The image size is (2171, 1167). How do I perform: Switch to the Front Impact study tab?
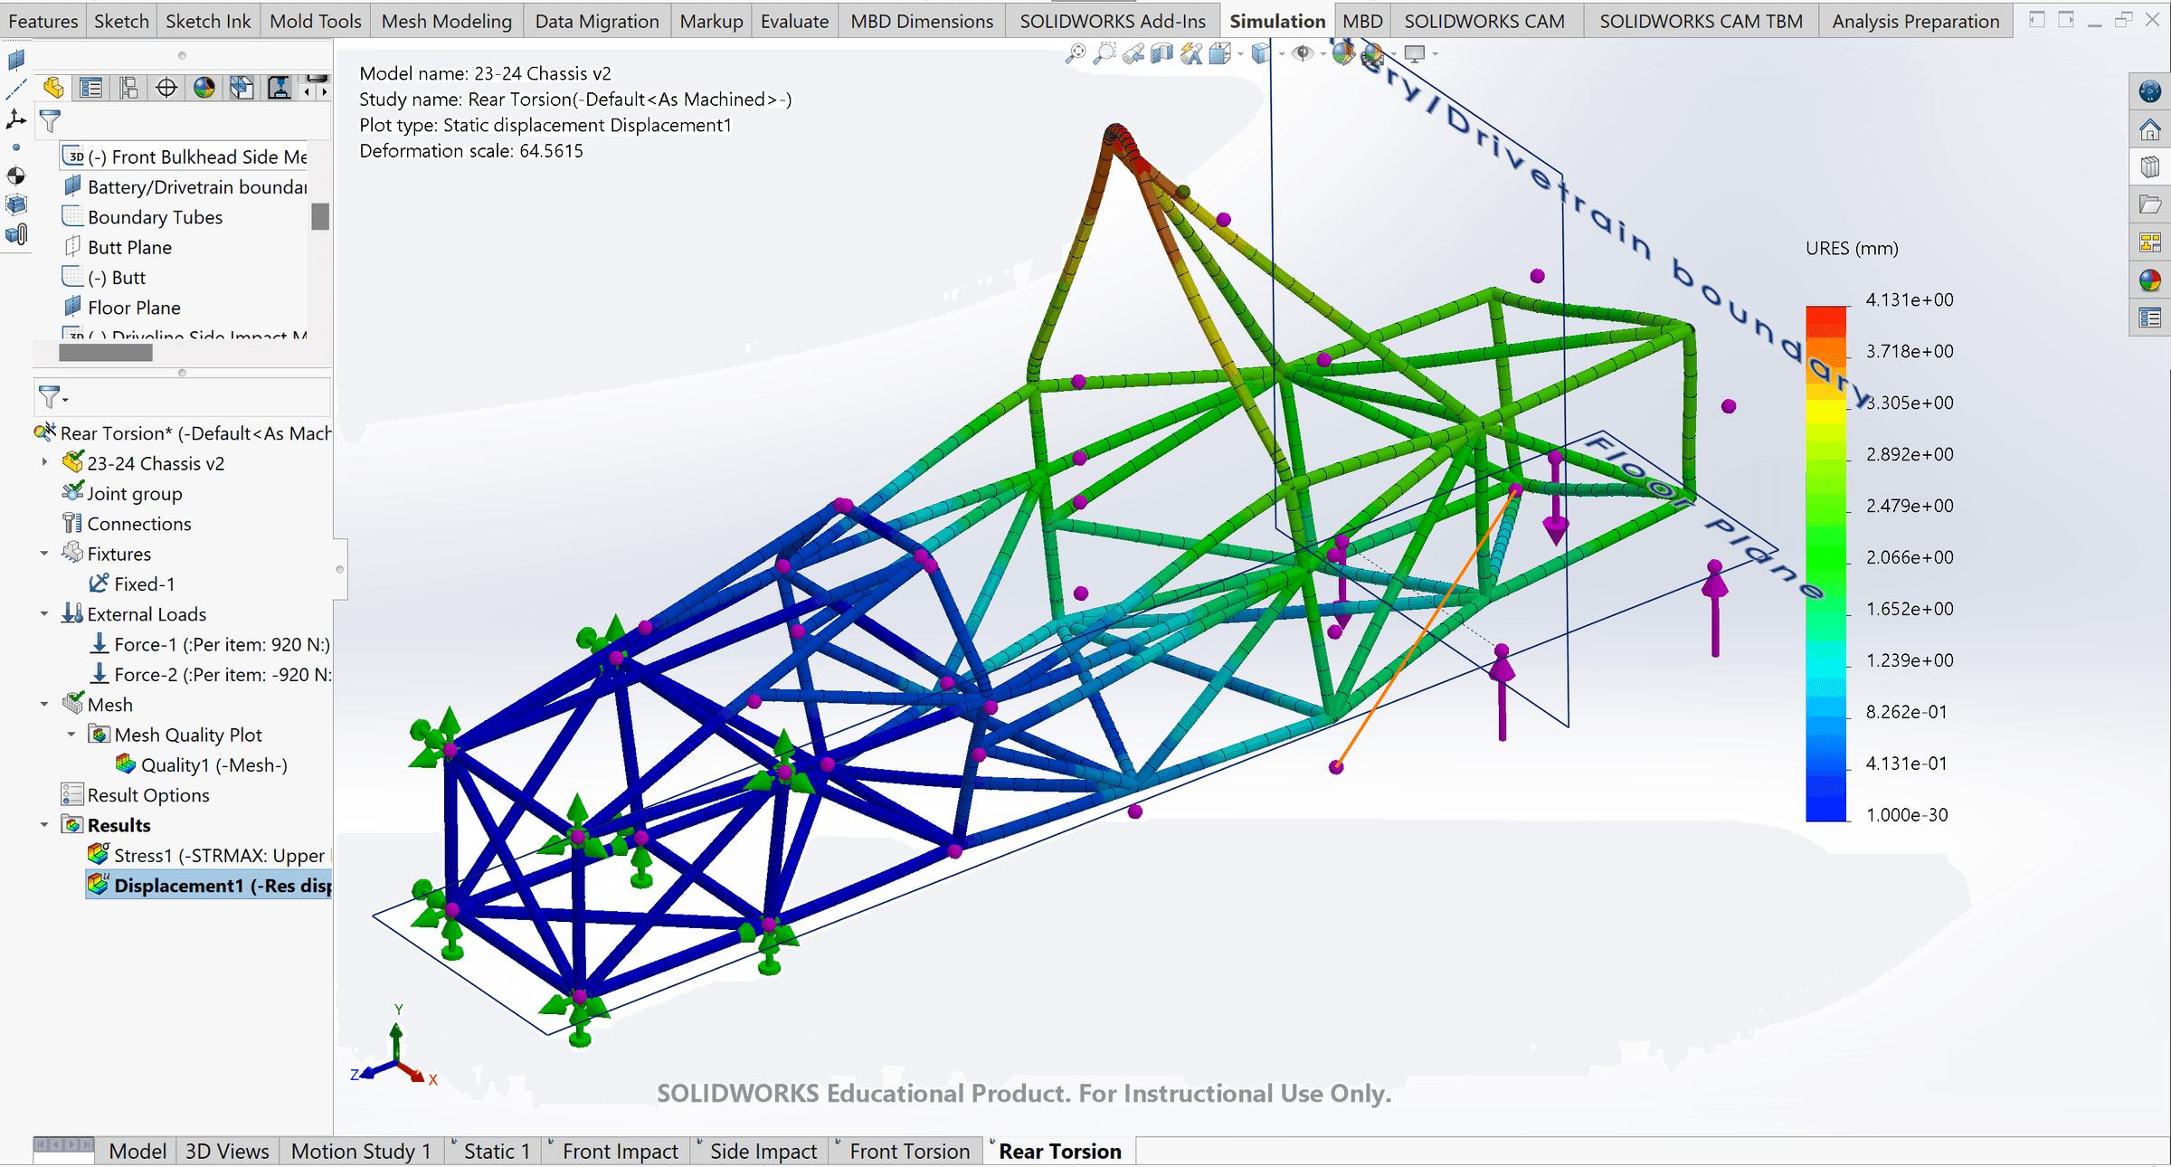point(620,1151)
